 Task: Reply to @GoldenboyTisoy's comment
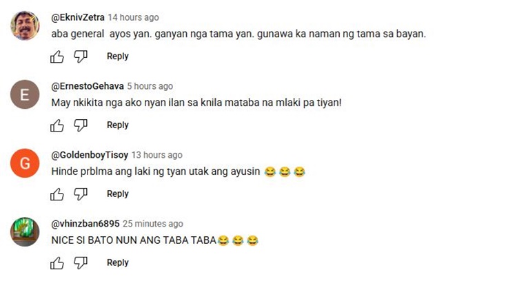coord(118,194)
